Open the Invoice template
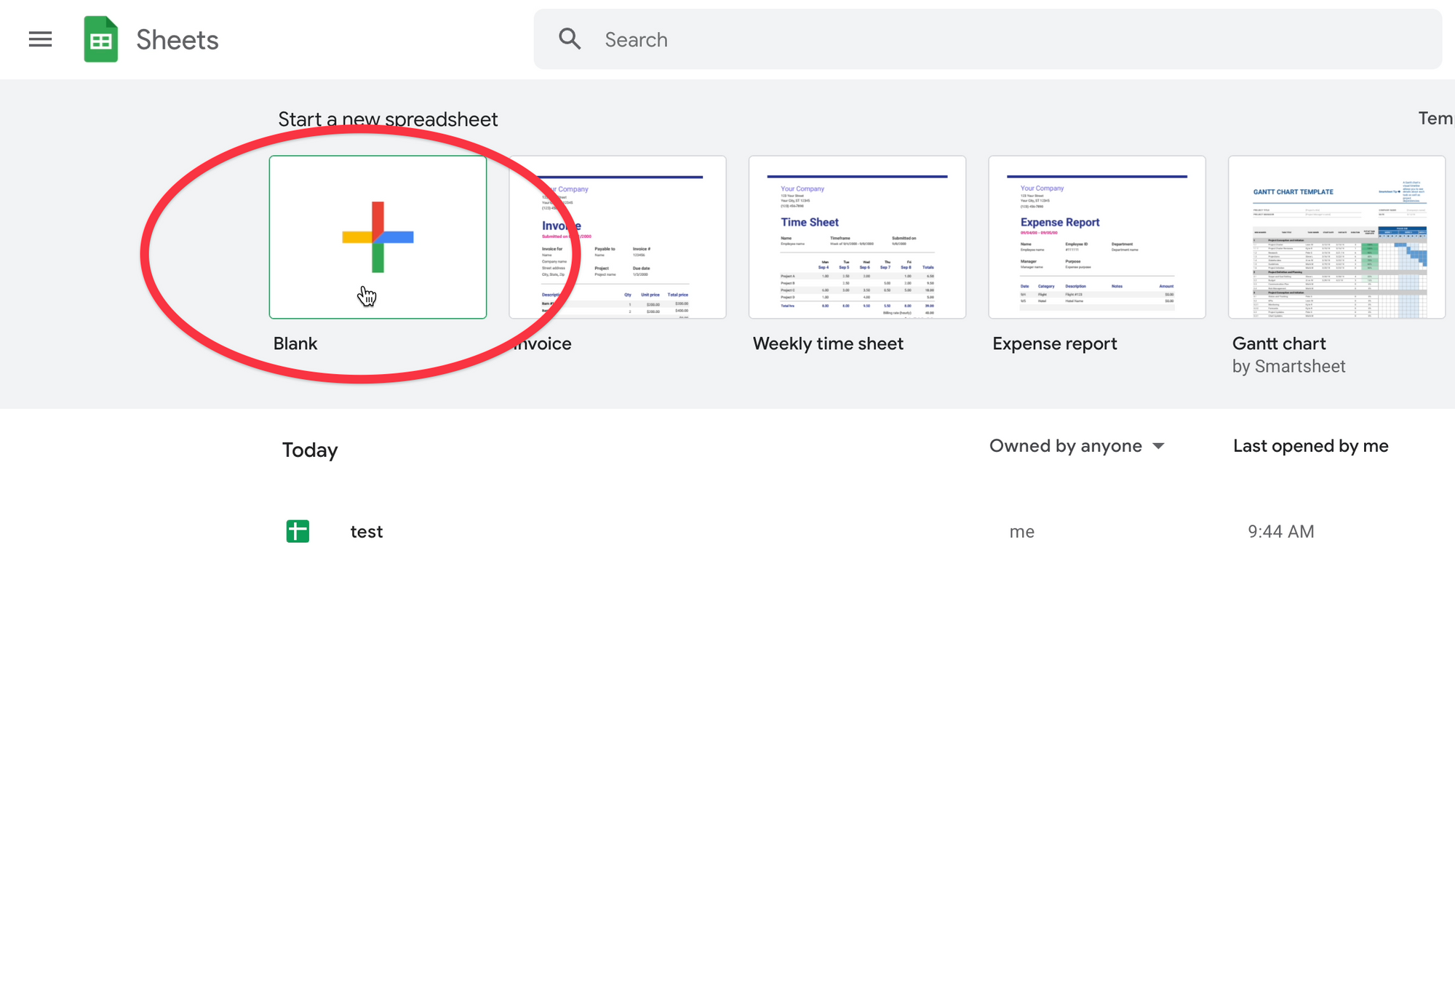Viewport: 1455px width, 1007px height. tap(617, 236)
